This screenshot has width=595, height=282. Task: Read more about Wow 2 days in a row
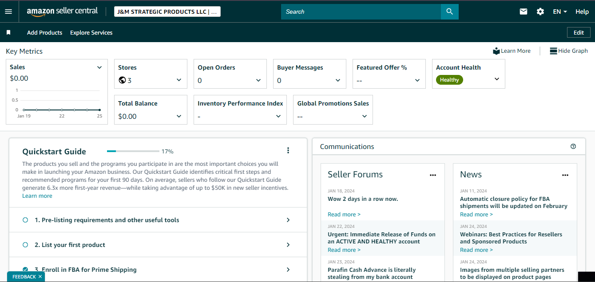[x=344, y=215]
